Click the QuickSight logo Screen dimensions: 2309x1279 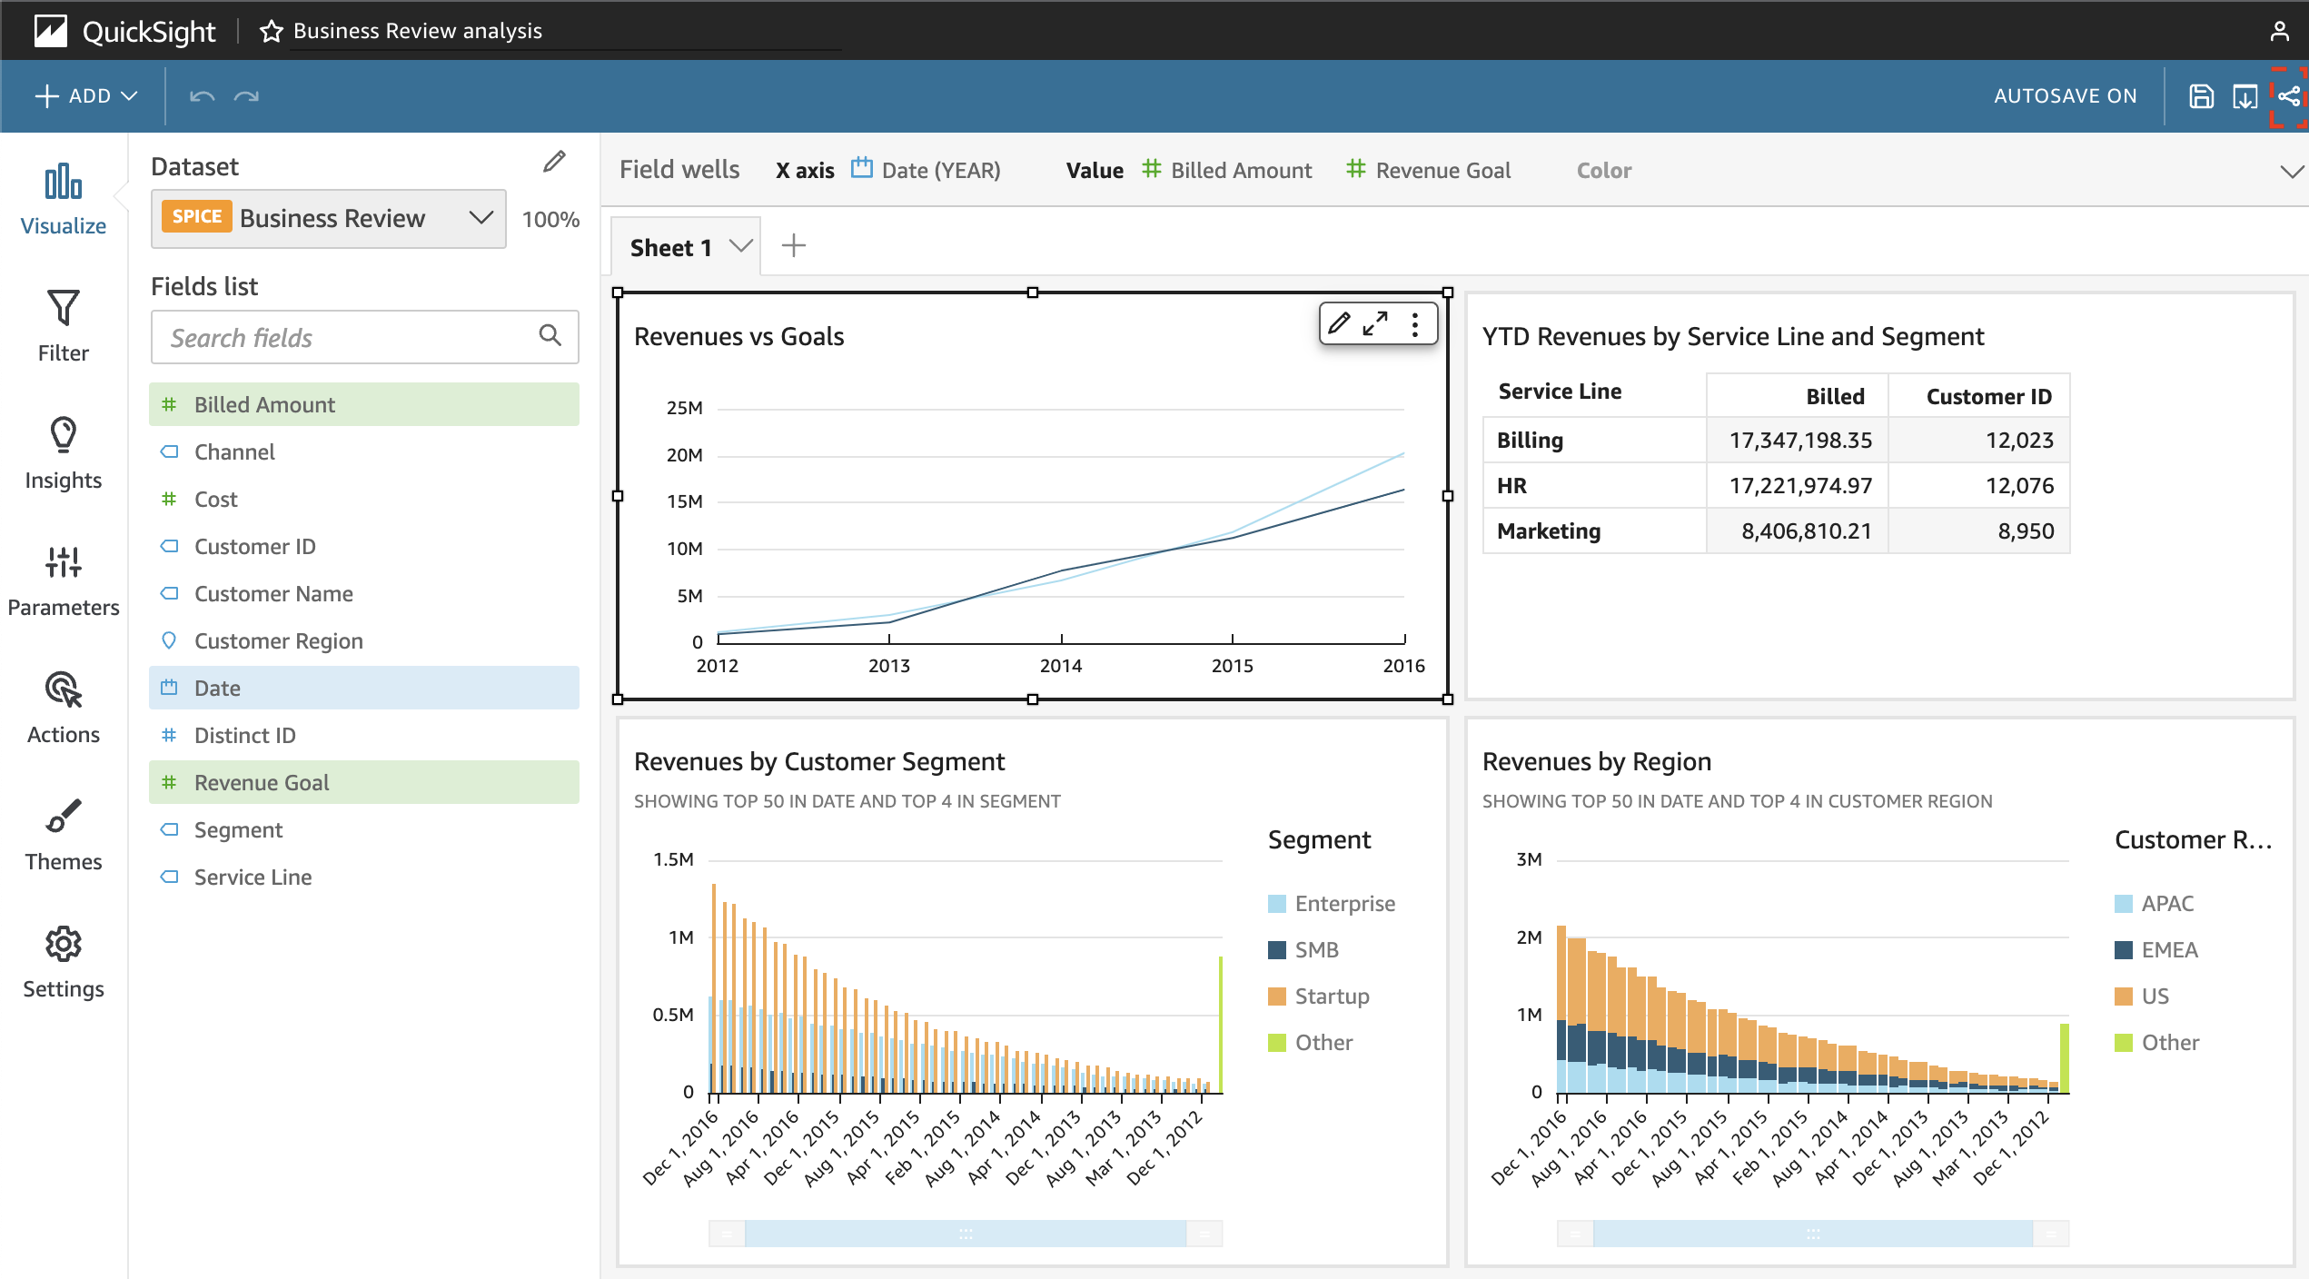coord(124,31)
